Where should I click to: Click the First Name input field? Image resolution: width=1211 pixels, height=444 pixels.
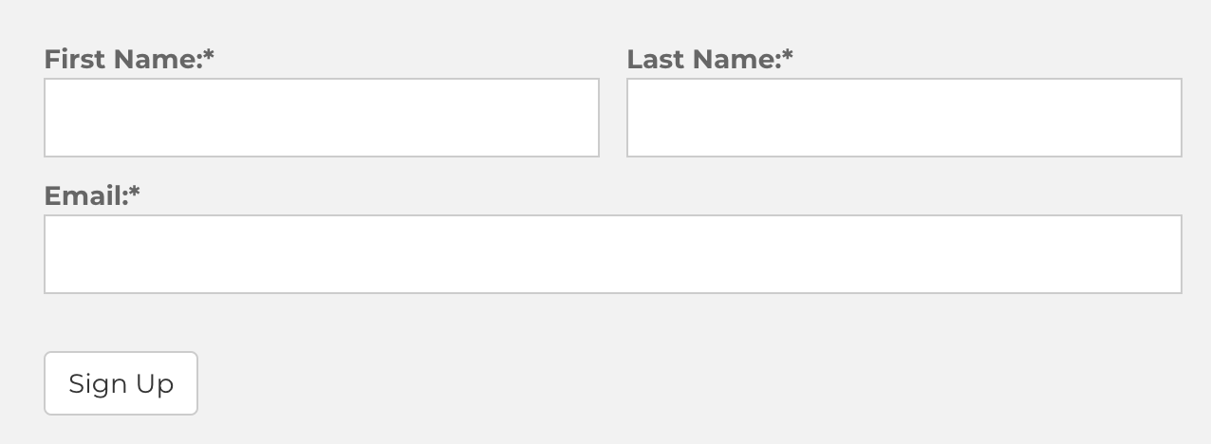pyautogui.click(x=322, y=118)
